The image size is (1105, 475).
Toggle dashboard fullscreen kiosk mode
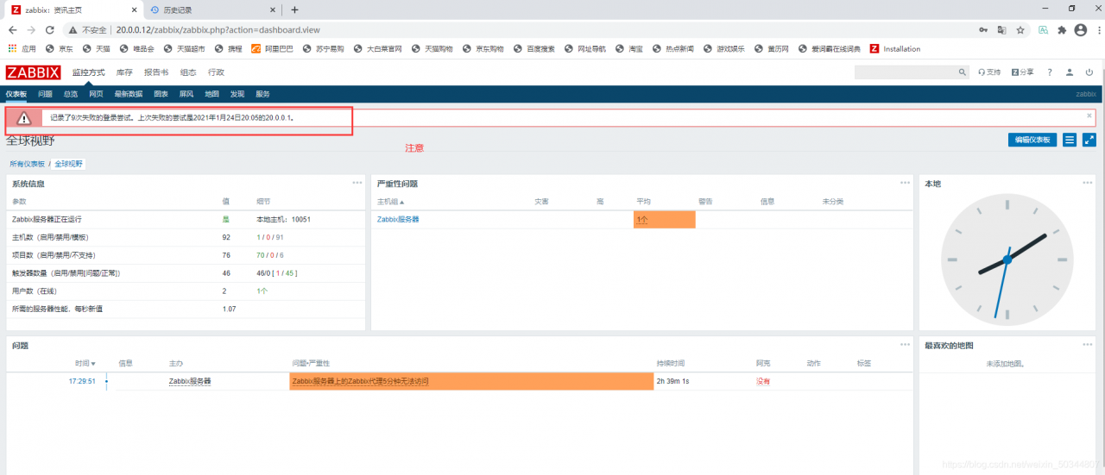(1089, 140)
